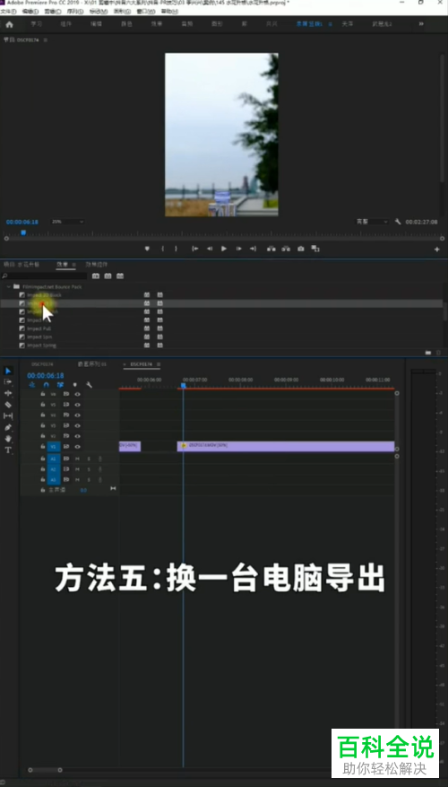Switch to 学习 workspace

click(37, 24)
